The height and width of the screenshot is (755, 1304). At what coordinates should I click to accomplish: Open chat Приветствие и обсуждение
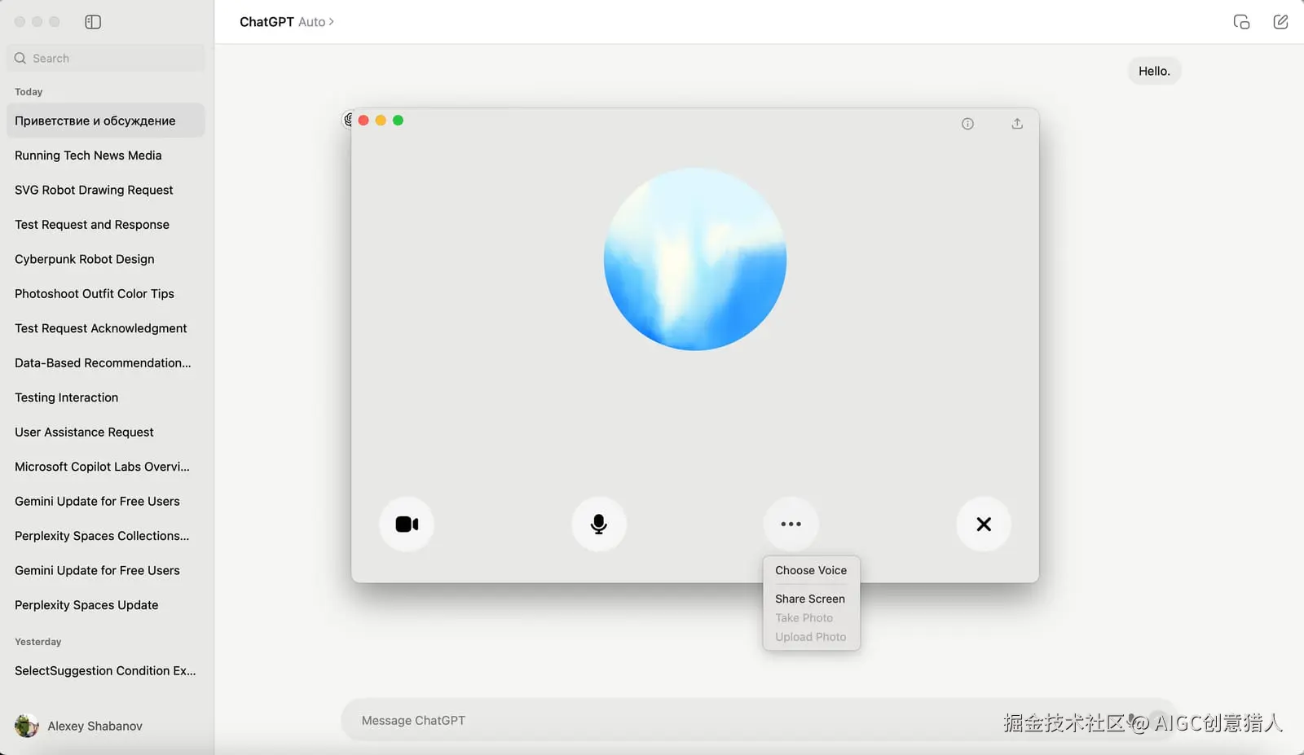106,121
